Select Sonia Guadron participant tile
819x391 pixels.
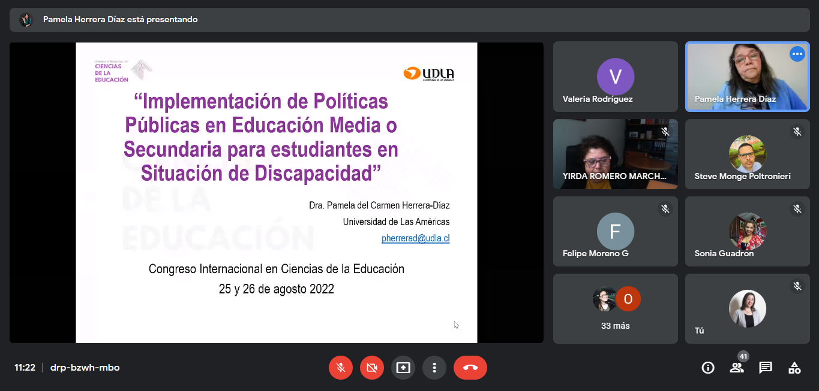[747, 231]
